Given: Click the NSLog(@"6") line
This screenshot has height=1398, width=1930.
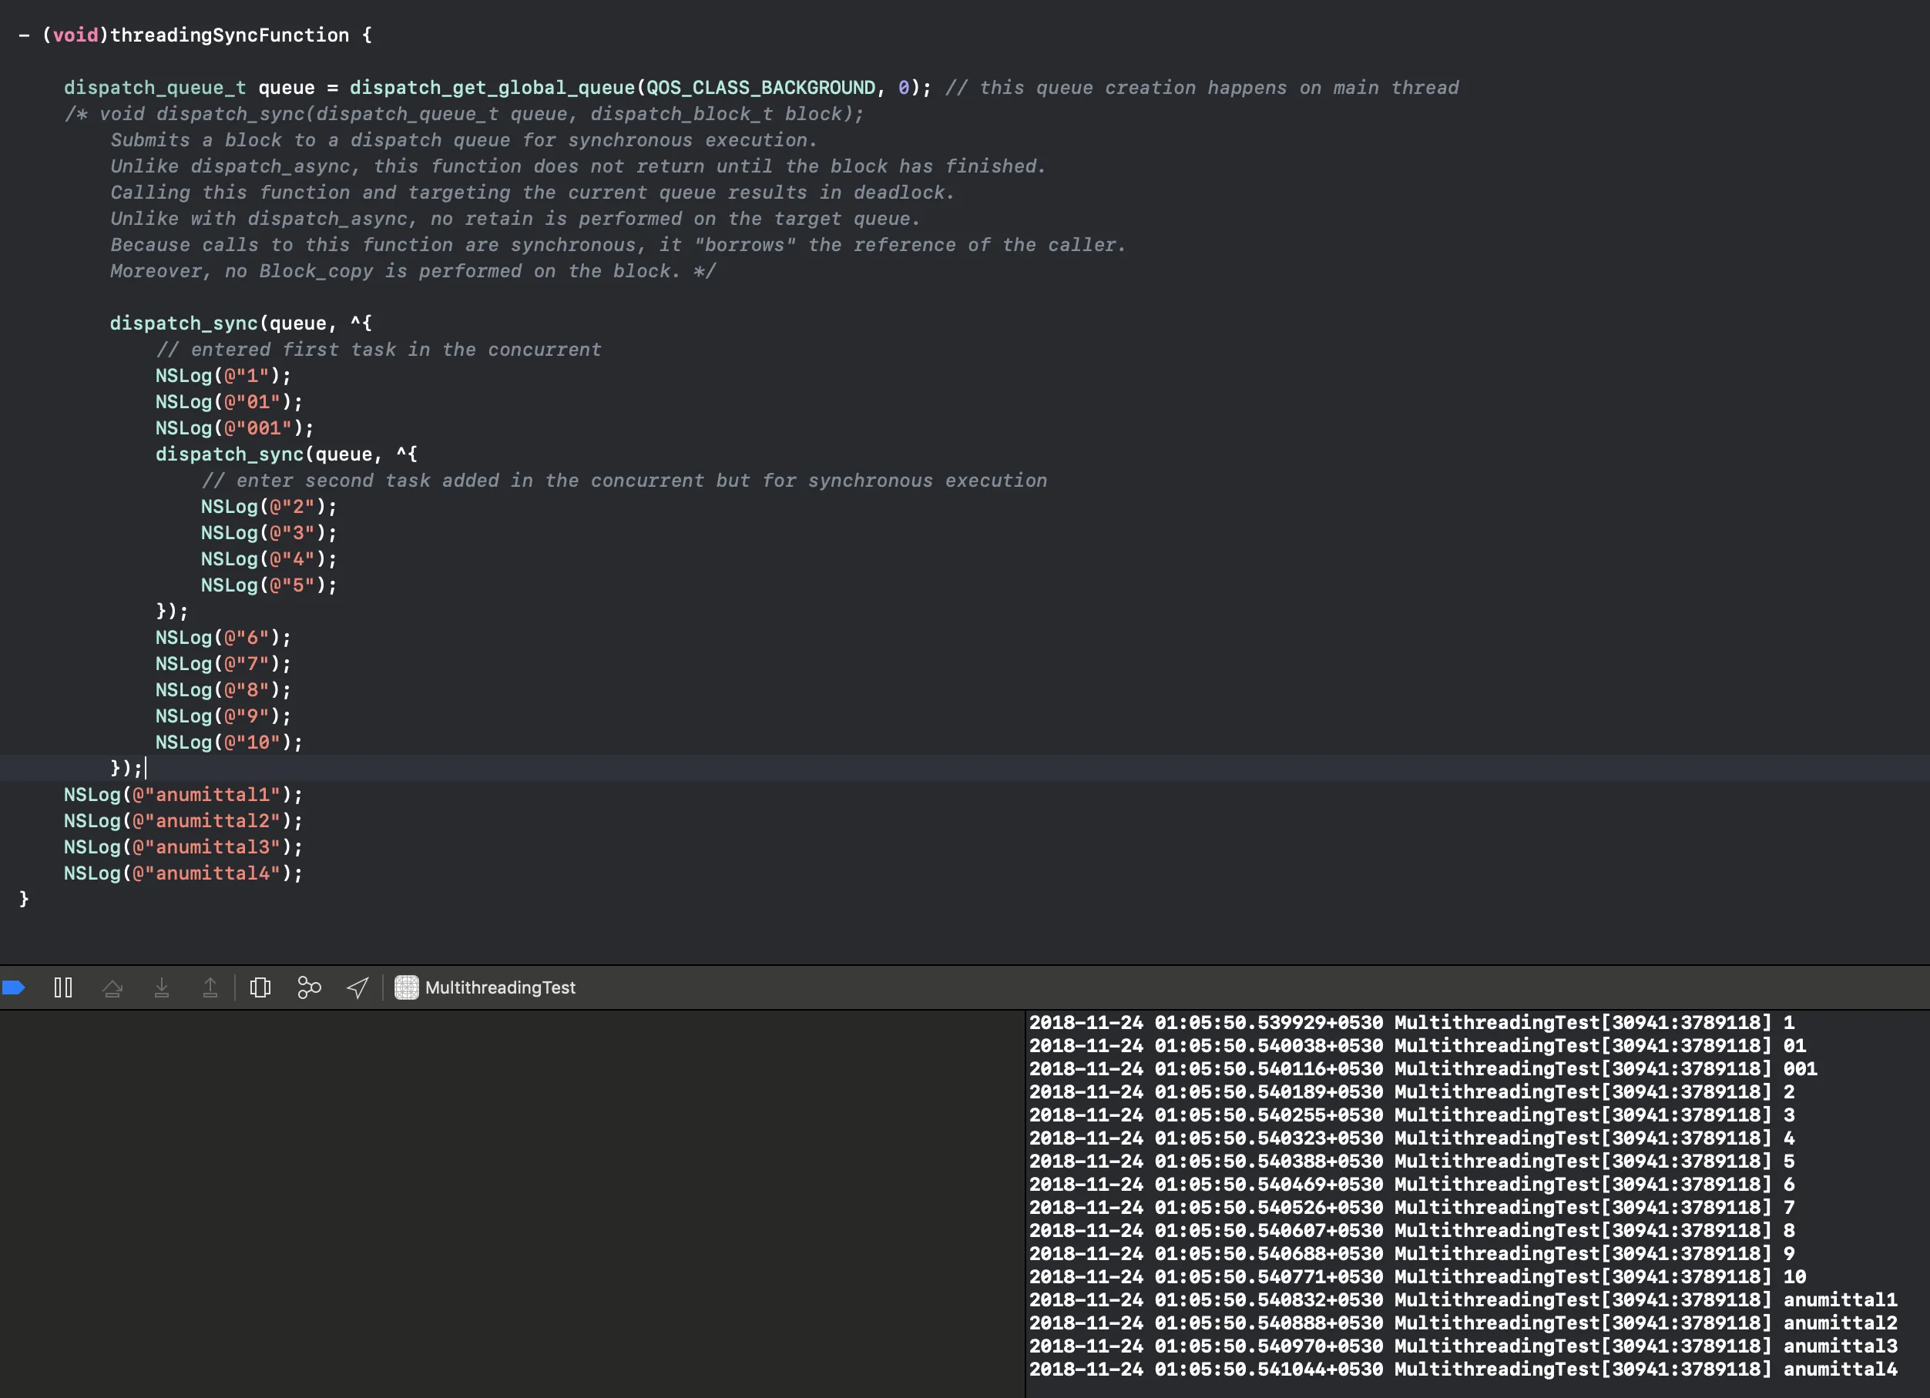Looking at the screenshot, I should 223,637.
